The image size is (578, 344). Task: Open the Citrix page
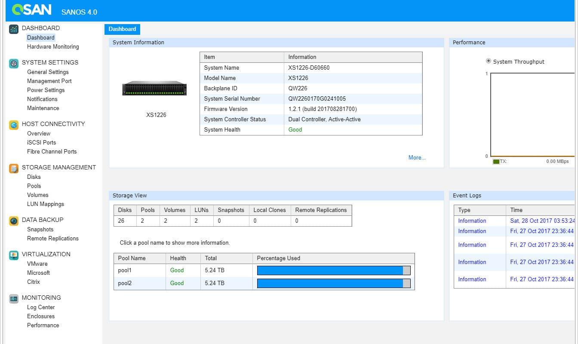pyautogui.click(x=34, y=282)
